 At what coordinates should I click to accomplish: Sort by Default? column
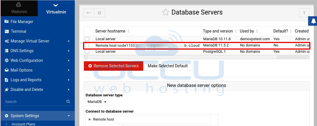coord(283,31)
